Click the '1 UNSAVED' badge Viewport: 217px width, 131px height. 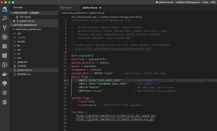pyautogui.click(x=34, y=13)
